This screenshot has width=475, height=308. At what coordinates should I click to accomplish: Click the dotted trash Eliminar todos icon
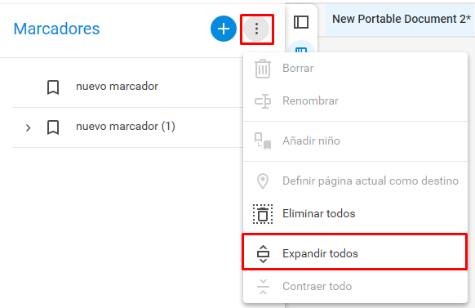click(x=263, y=214)
